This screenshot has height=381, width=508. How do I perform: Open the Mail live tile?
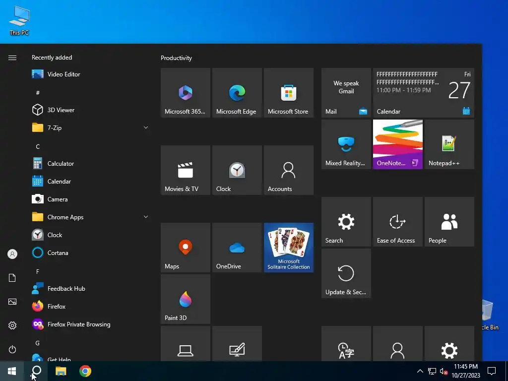tap(346, 93)
